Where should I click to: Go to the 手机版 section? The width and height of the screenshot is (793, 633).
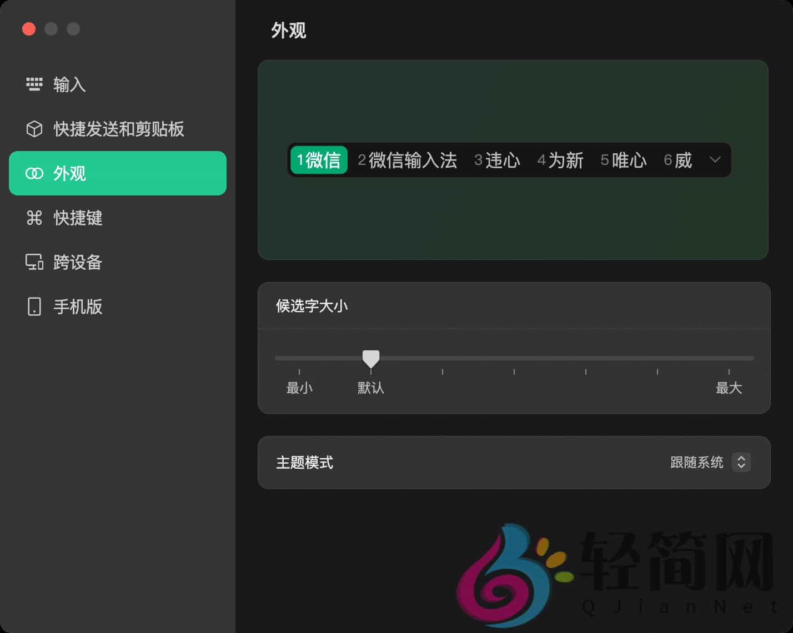point(77,307)
